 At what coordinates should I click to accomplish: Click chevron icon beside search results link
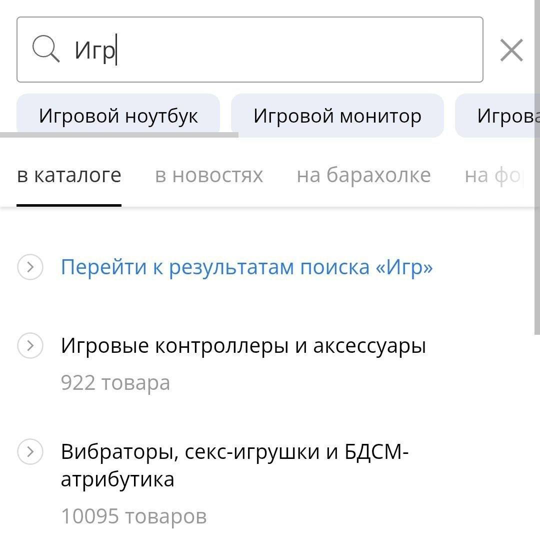[30, 267]
